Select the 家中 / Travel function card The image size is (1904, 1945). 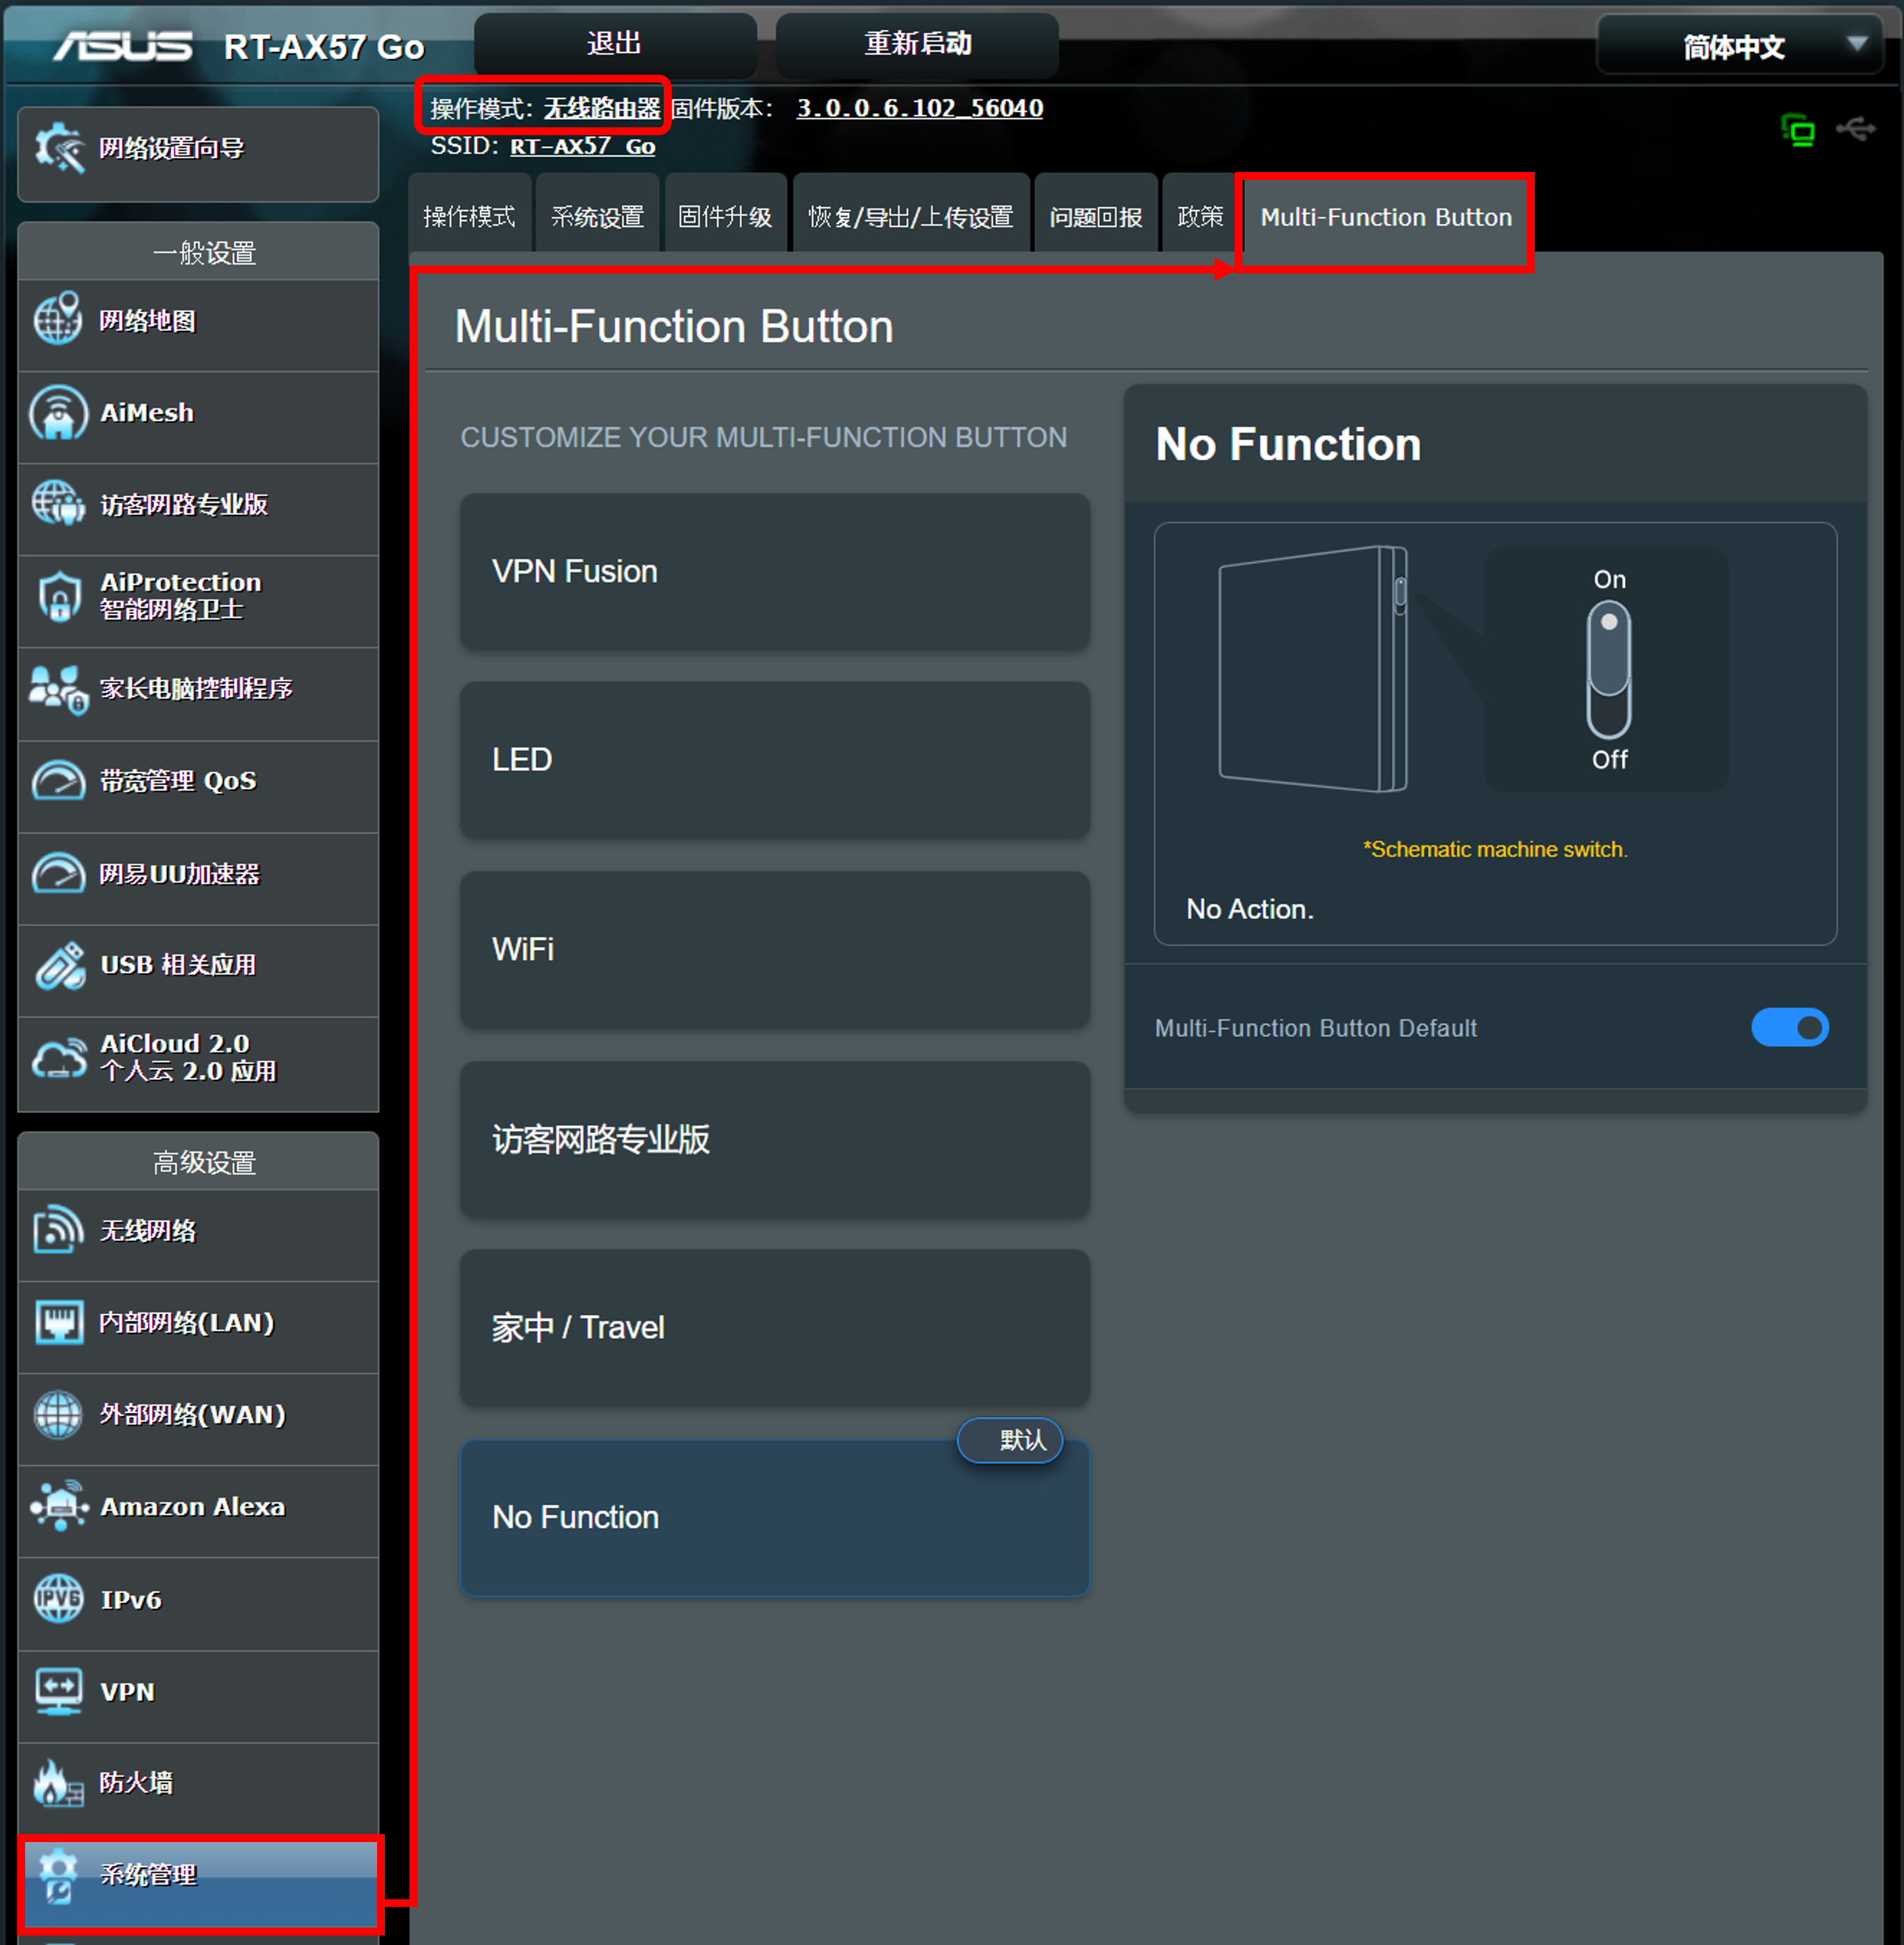point(774,1327)
